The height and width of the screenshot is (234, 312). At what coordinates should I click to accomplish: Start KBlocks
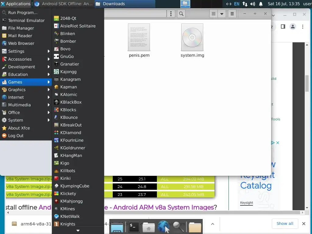click(78, 110)
